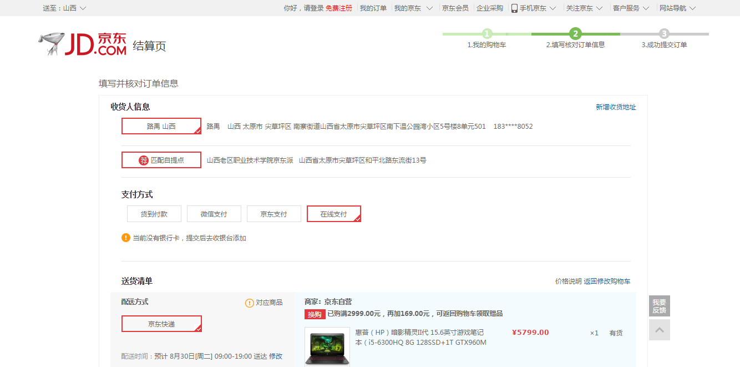Screen dimensions: 740x367
Task: Click 新增收货地址 link
Action: pos(616,107)
